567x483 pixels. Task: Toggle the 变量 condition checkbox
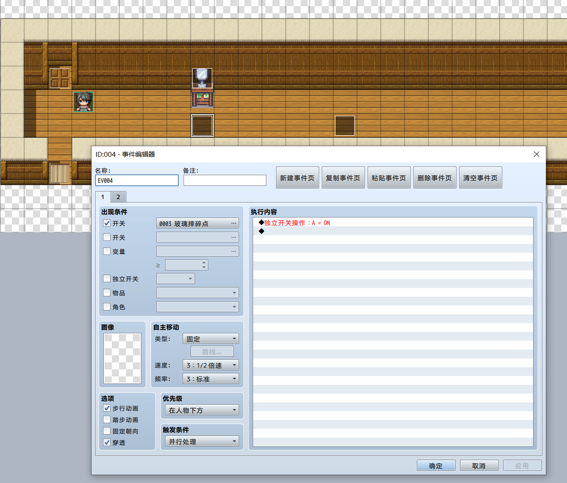107,251
